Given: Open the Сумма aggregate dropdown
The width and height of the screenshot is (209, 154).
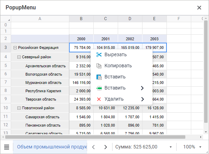Looking at the screenshot, I should click(171, 147).
